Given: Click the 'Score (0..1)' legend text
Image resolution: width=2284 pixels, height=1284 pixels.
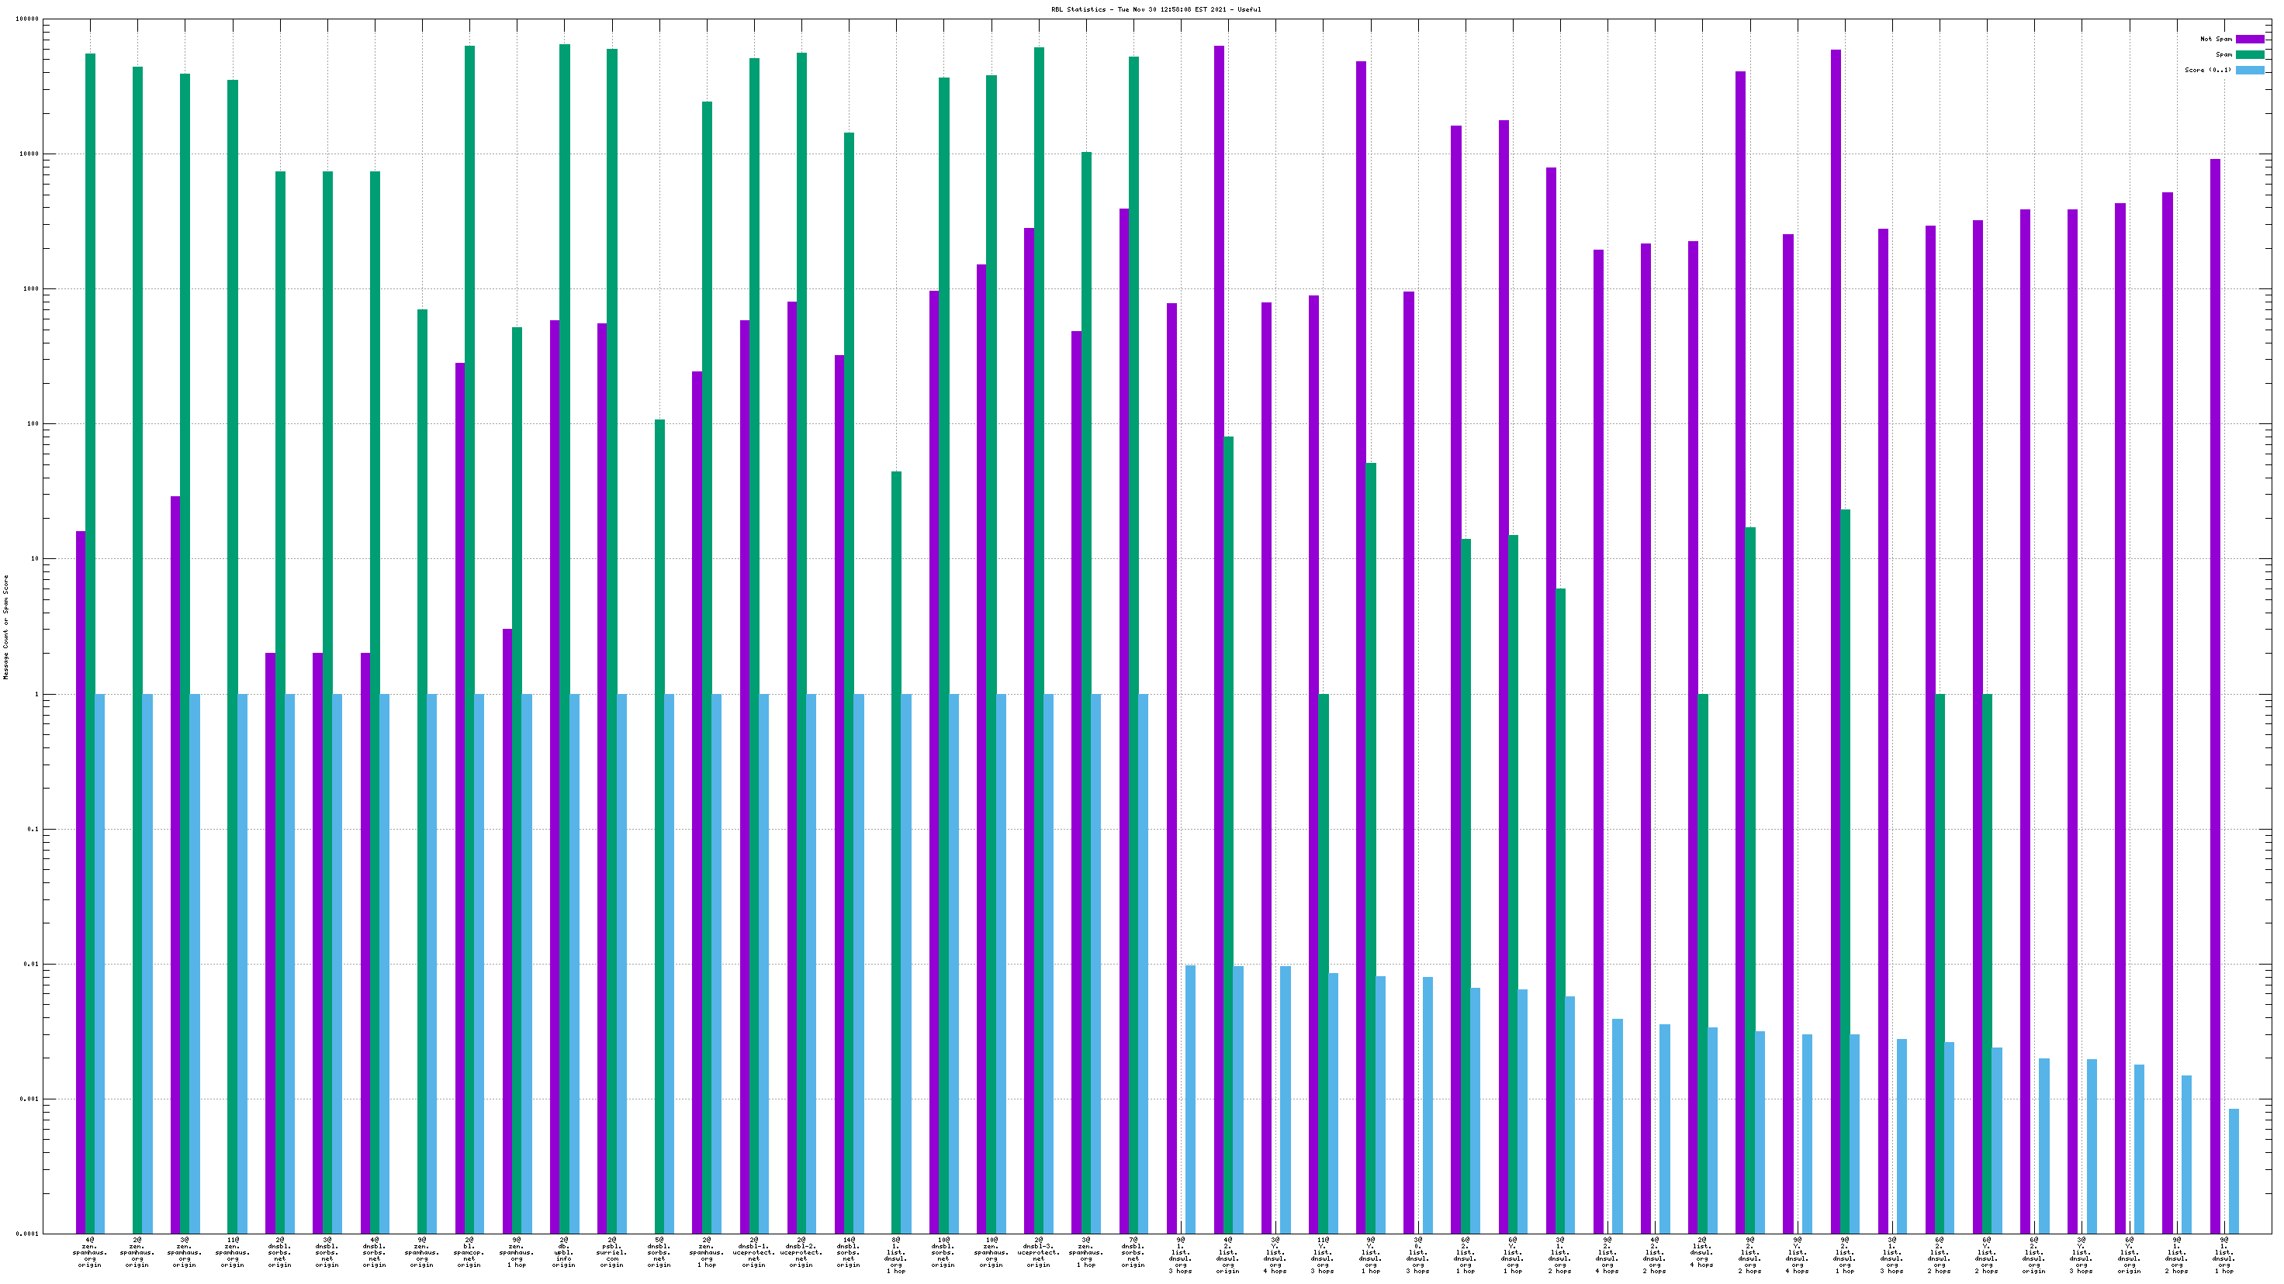Looking at the screenshot, I should pyautogui.click(x=2208, y=70).
